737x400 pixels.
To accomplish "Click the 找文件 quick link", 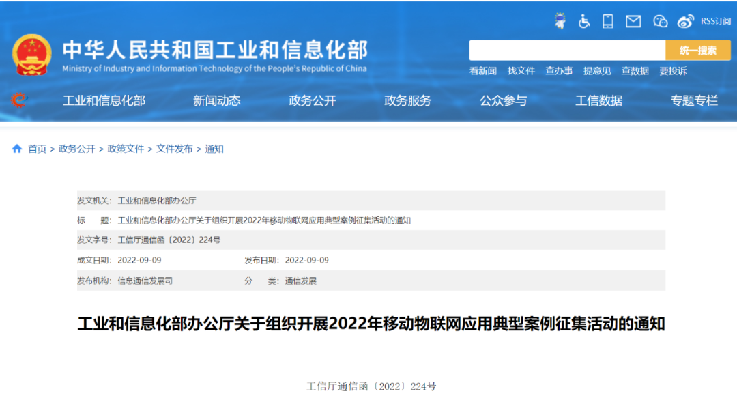I will (x=521, y=71).
